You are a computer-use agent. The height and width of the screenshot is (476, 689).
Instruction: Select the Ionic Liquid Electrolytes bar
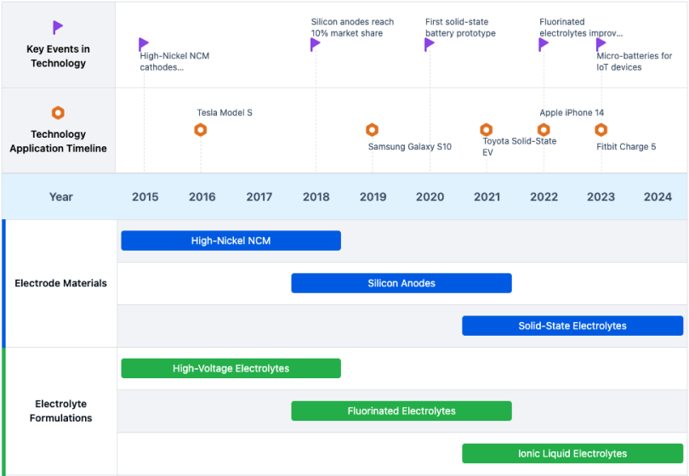pyautogui.click(x=572, y=453)
